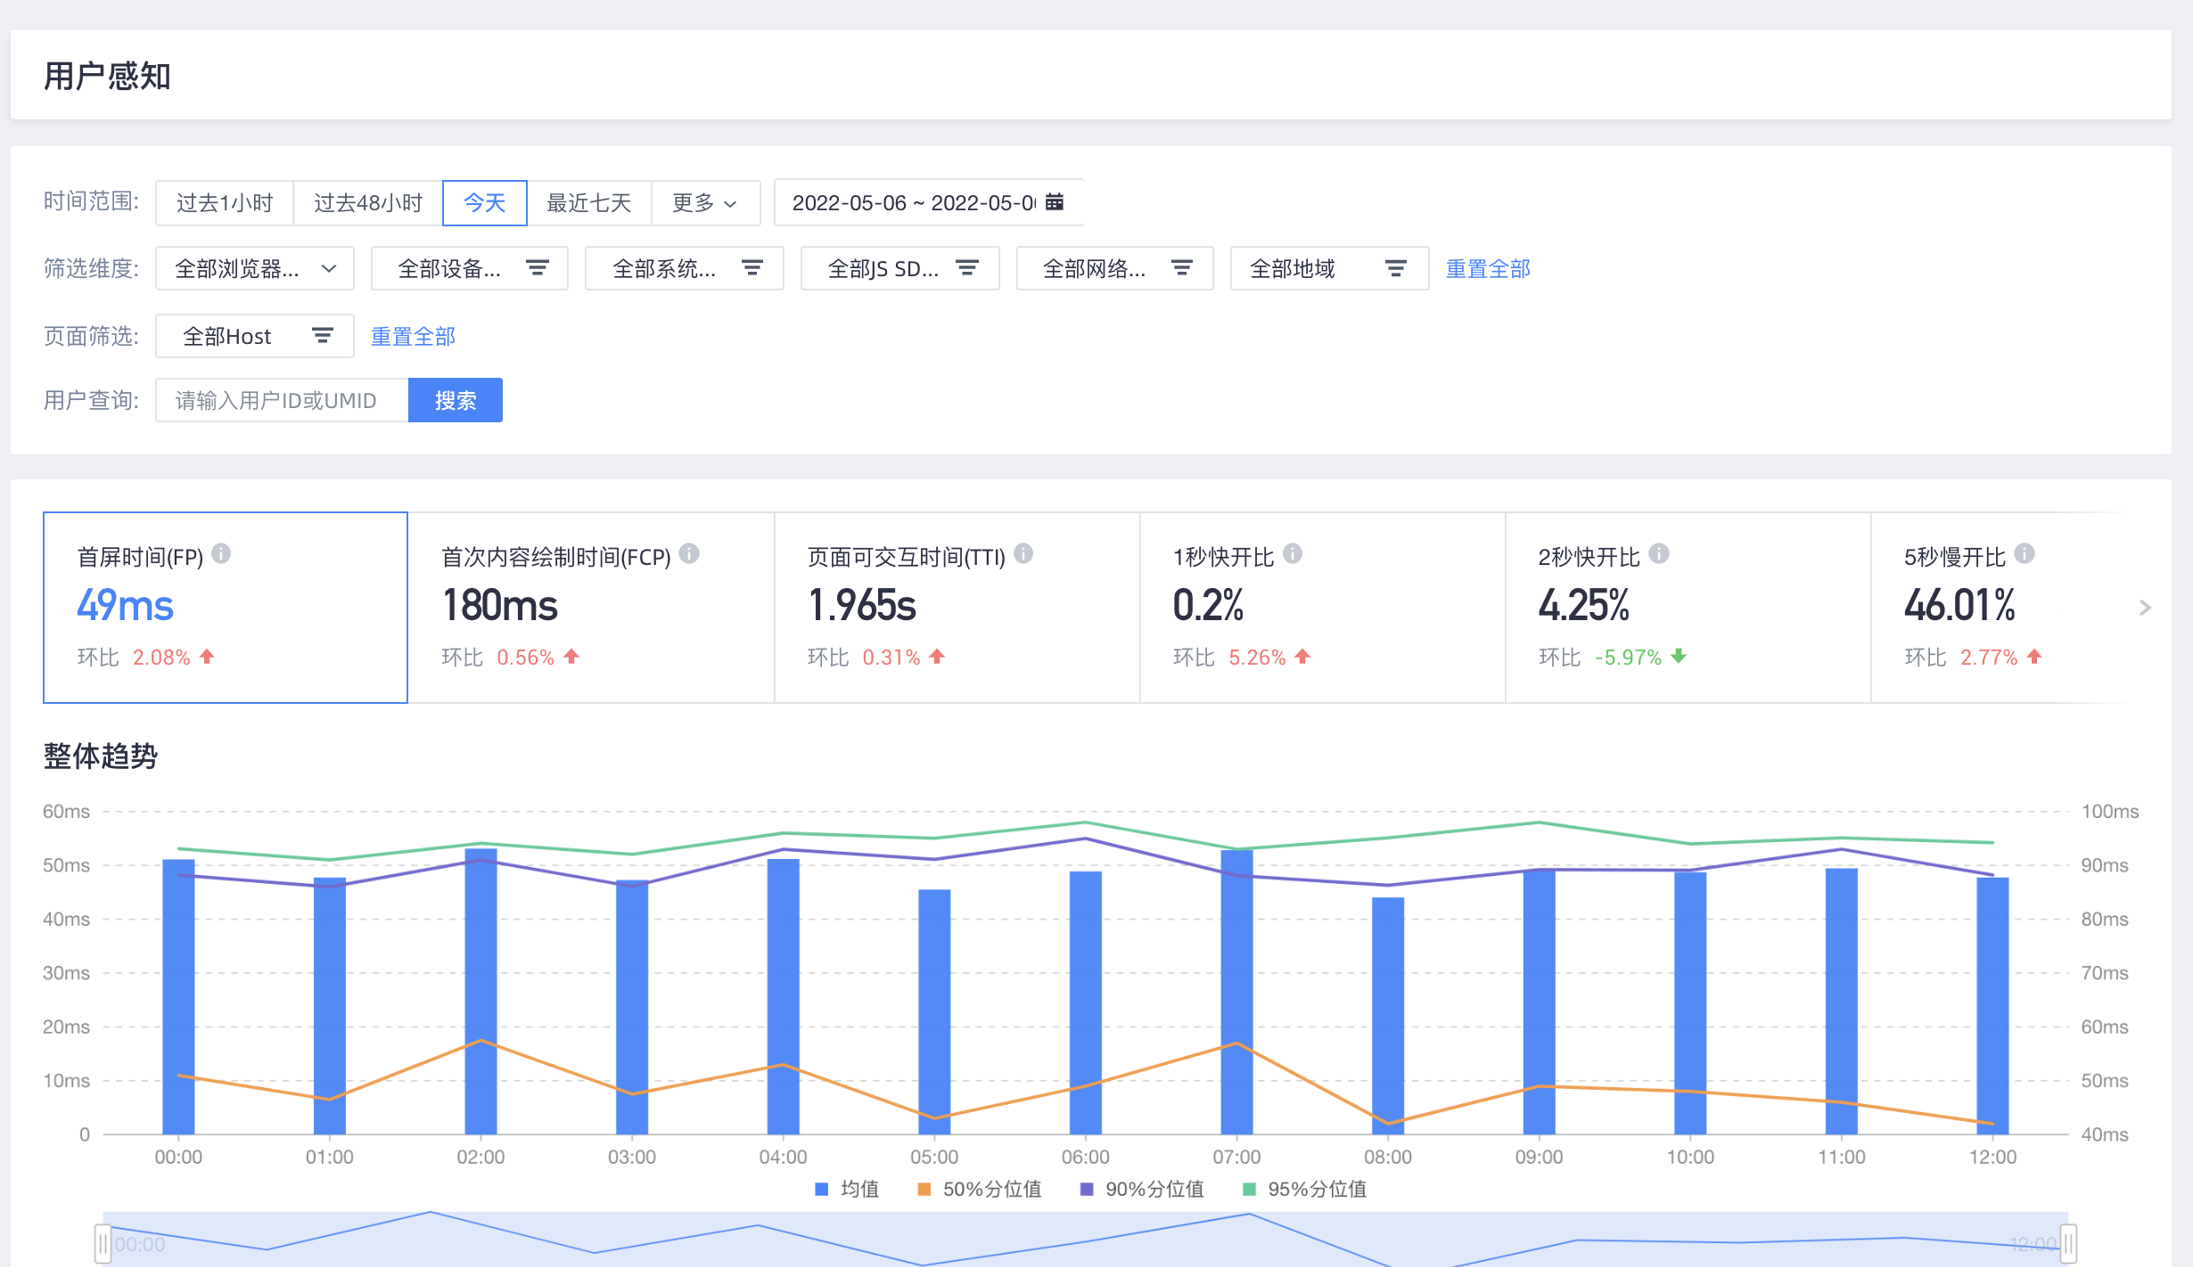Click the data zoom slider track below chart

[1086, 1239]
